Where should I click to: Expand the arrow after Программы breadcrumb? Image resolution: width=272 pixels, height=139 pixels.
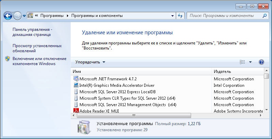click(x=67, y=16)
